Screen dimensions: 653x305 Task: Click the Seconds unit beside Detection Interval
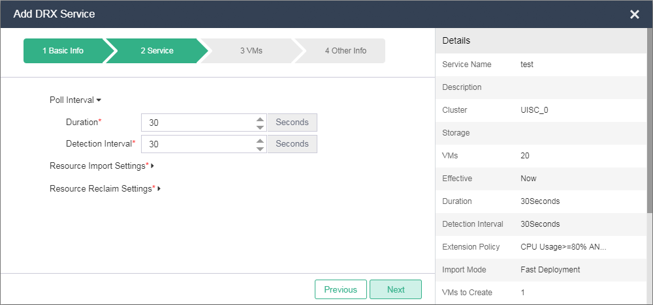click(x=292, y=144)
